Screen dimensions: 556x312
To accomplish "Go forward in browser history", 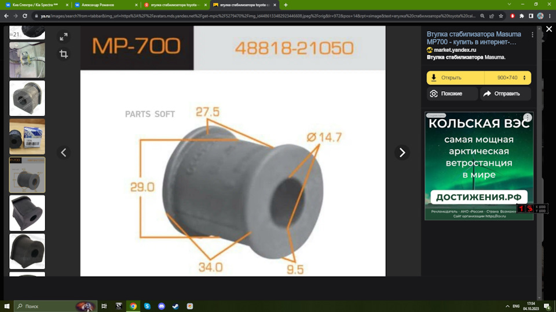I will [15, 16].
